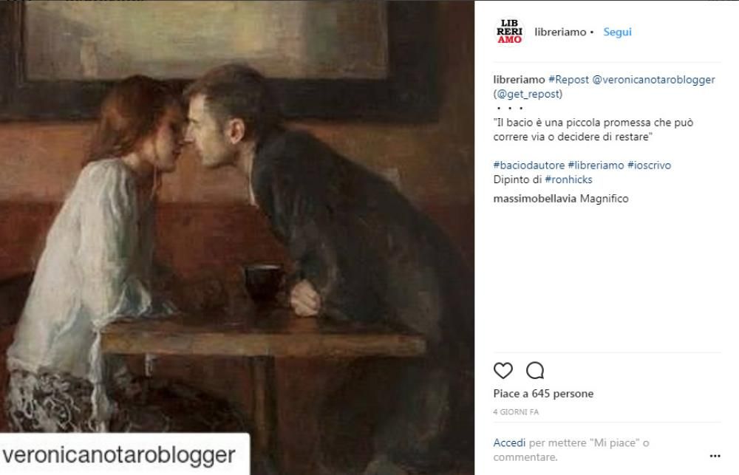Open the #ioscrivo hashtag
This screenshot has height=475, width=739.
(649, 165)
